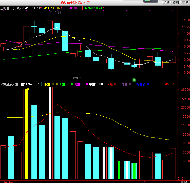Viewport: 190px width, 183px height.
Task: Click the 倍 marker on yellow volume bar
Action: click(x=28, y=90)
